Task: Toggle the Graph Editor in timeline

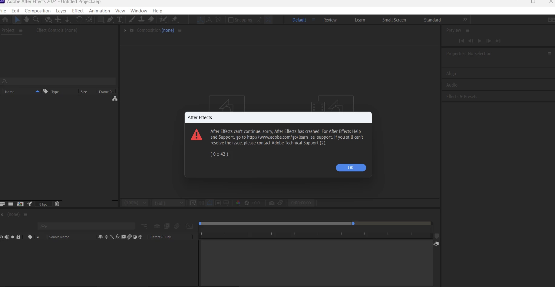Action: click(x=190, y=226)
